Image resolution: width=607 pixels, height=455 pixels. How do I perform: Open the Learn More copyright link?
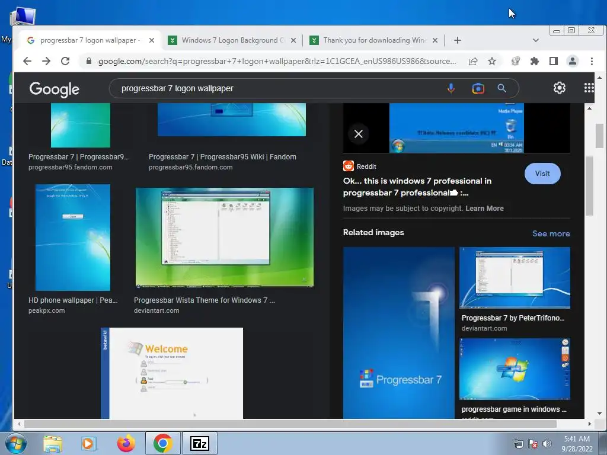pyautogui.click(x=484, y=208)
